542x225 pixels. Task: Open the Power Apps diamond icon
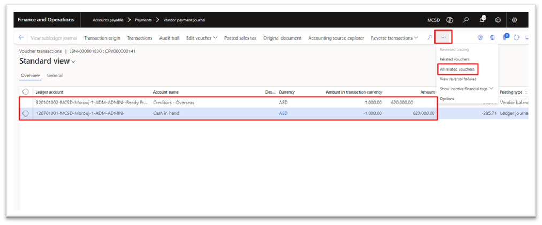(x=480, y=37)
